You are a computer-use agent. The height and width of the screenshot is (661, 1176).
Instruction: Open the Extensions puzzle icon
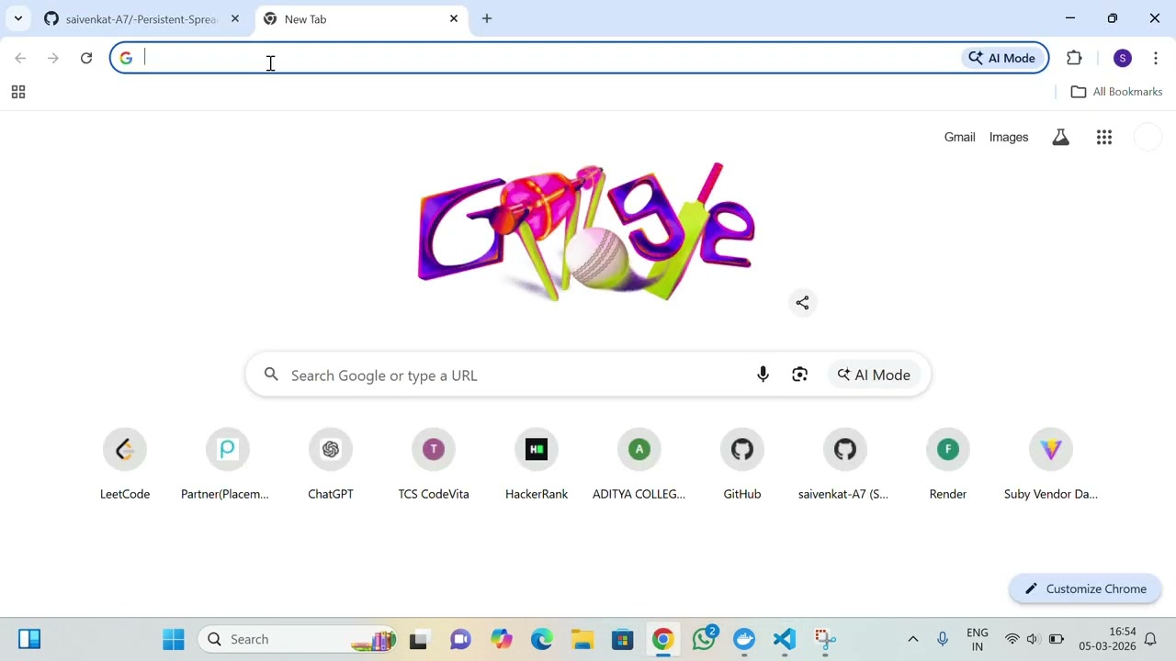tap(1074, 58)
